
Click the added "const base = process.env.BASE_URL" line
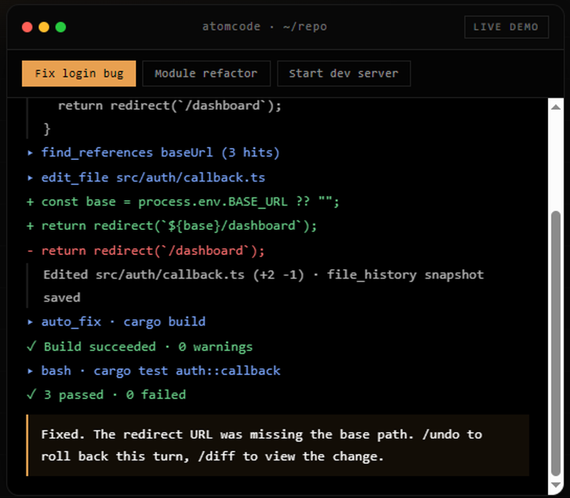tap(183, 202)
